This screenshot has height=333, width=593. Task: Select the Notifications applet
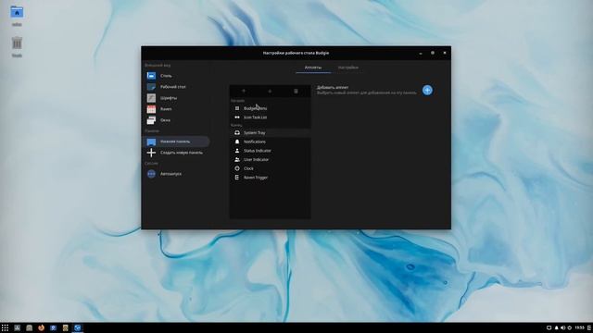click(x=270, y=142)
